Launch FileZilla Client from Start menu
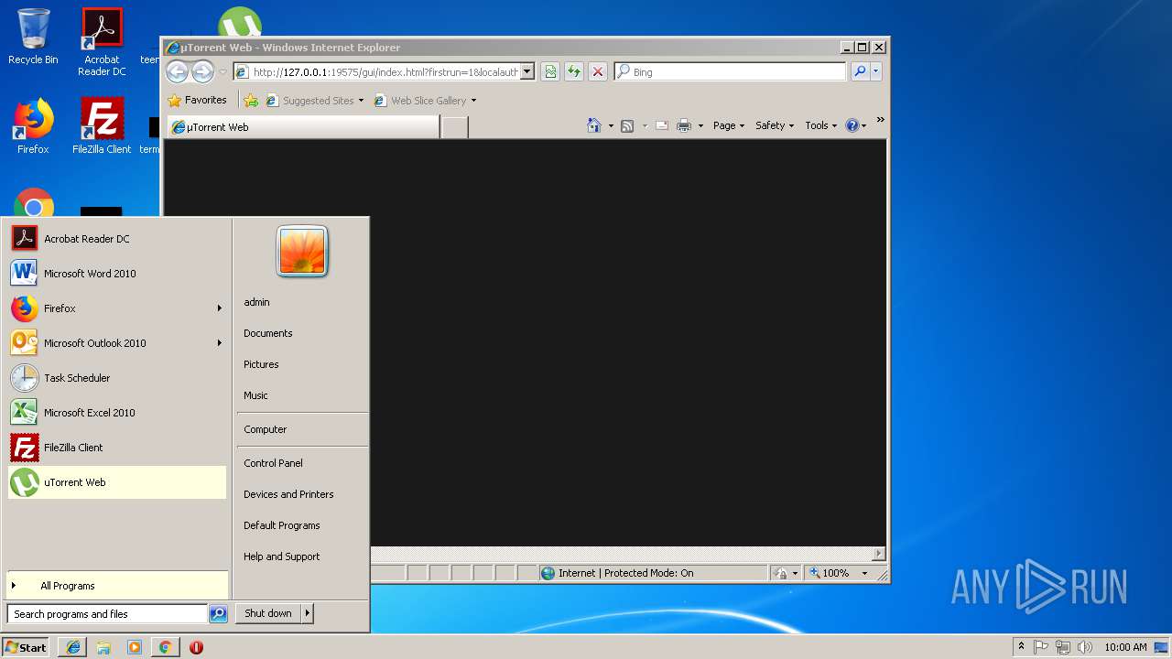 pos(116,448)
